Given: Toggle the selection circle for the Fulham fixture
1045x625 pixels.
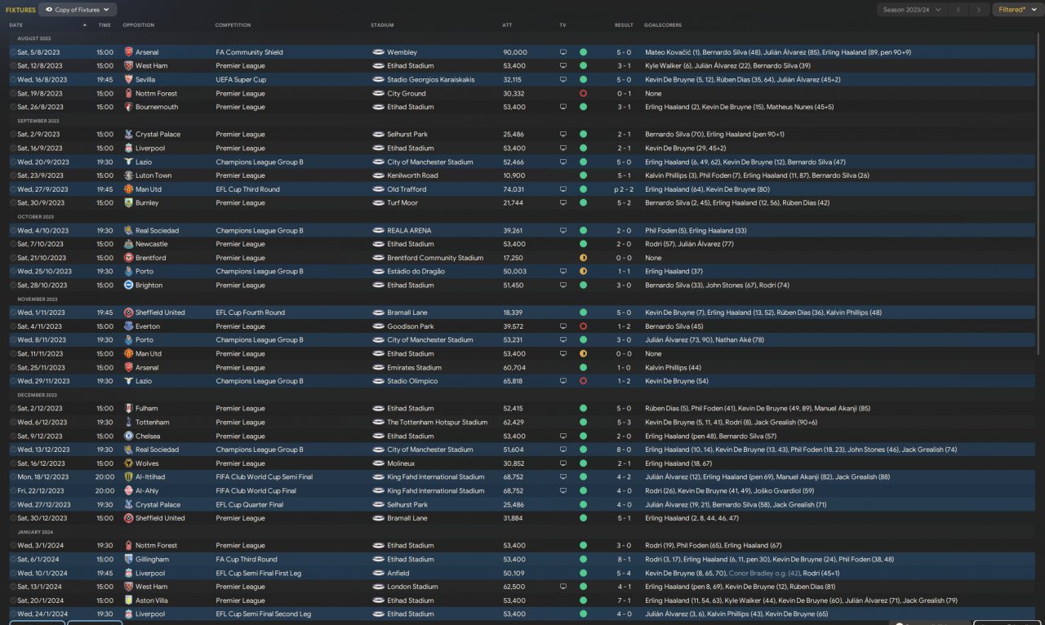Looking at the screenshot, I should coord(13,409).
